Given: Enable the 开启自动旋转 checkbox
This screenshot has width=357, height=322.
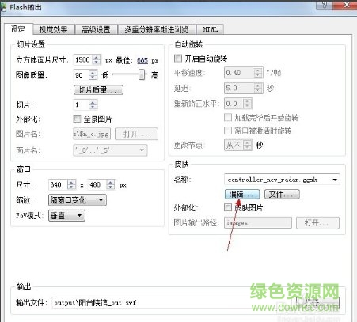Looking at the screenshot, I should click(178, 58).
